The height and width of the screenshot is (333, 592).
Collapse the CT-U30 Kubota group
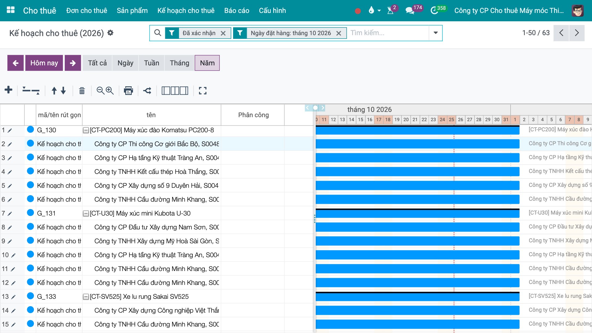[86, 214]
